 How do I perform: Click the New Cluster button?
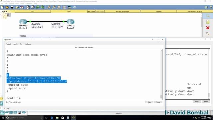91,11
